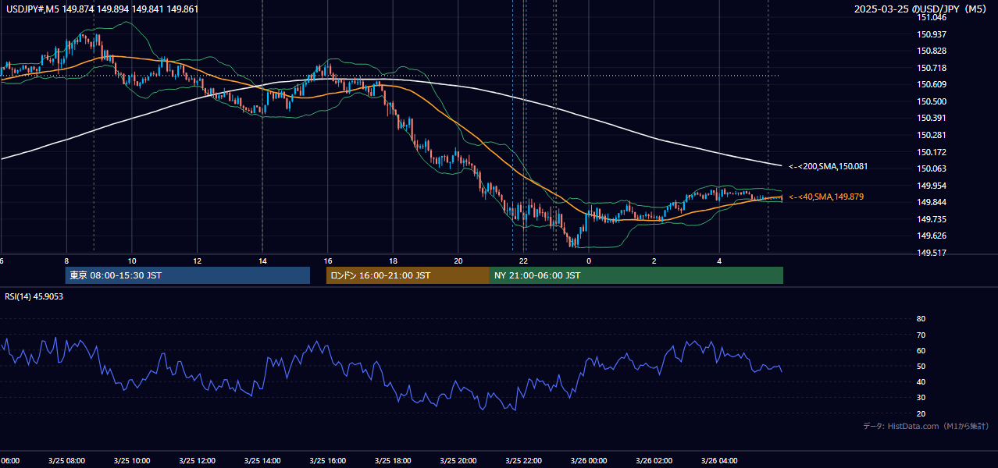
Task: Click RSI scale value 40
Action: (921, 381)
